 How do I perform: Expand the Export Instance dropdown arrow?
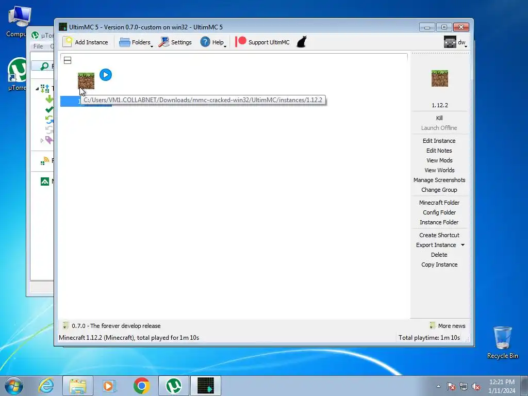(463, 245)
